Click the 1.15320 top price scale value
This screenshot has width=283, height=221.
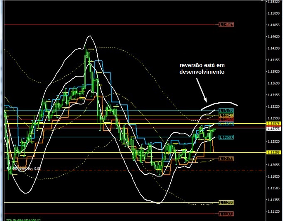click(274, 2)
